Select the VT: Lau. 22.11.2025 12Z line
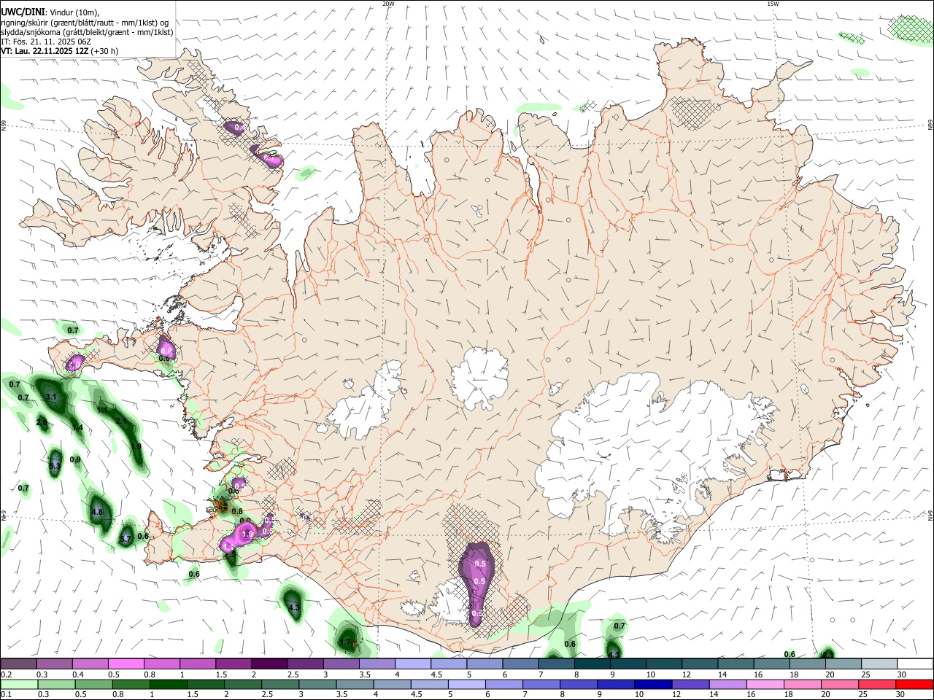 click(x=45, y=51)
